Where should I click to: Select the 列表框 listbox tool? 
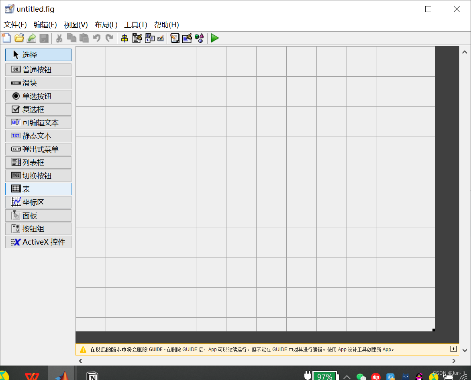38,162
